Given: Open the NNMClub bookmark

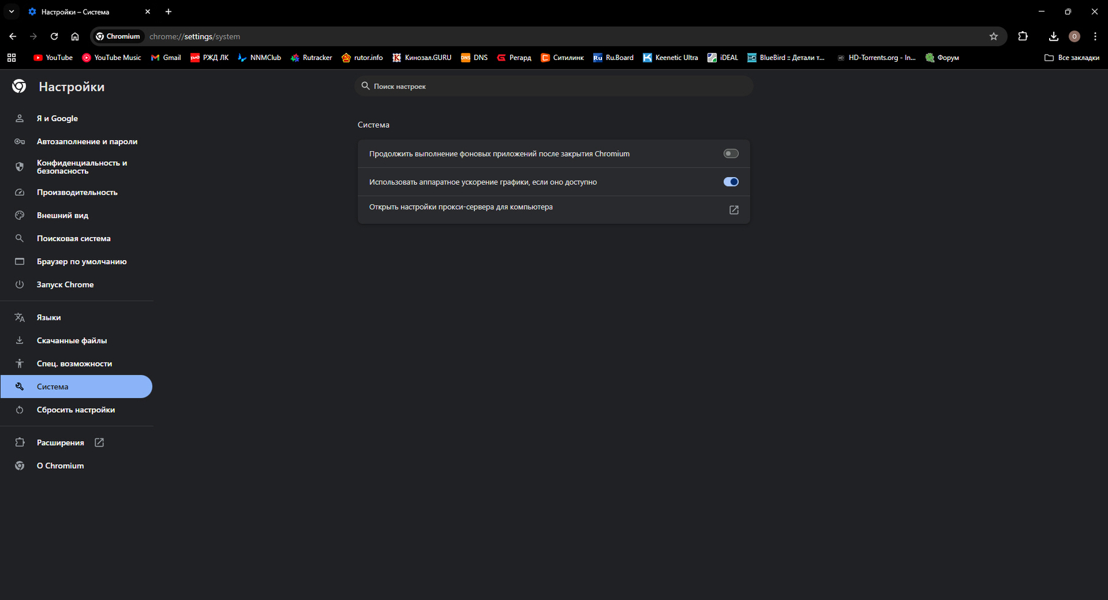Looking at the screenshot, I should pos(259,58).
